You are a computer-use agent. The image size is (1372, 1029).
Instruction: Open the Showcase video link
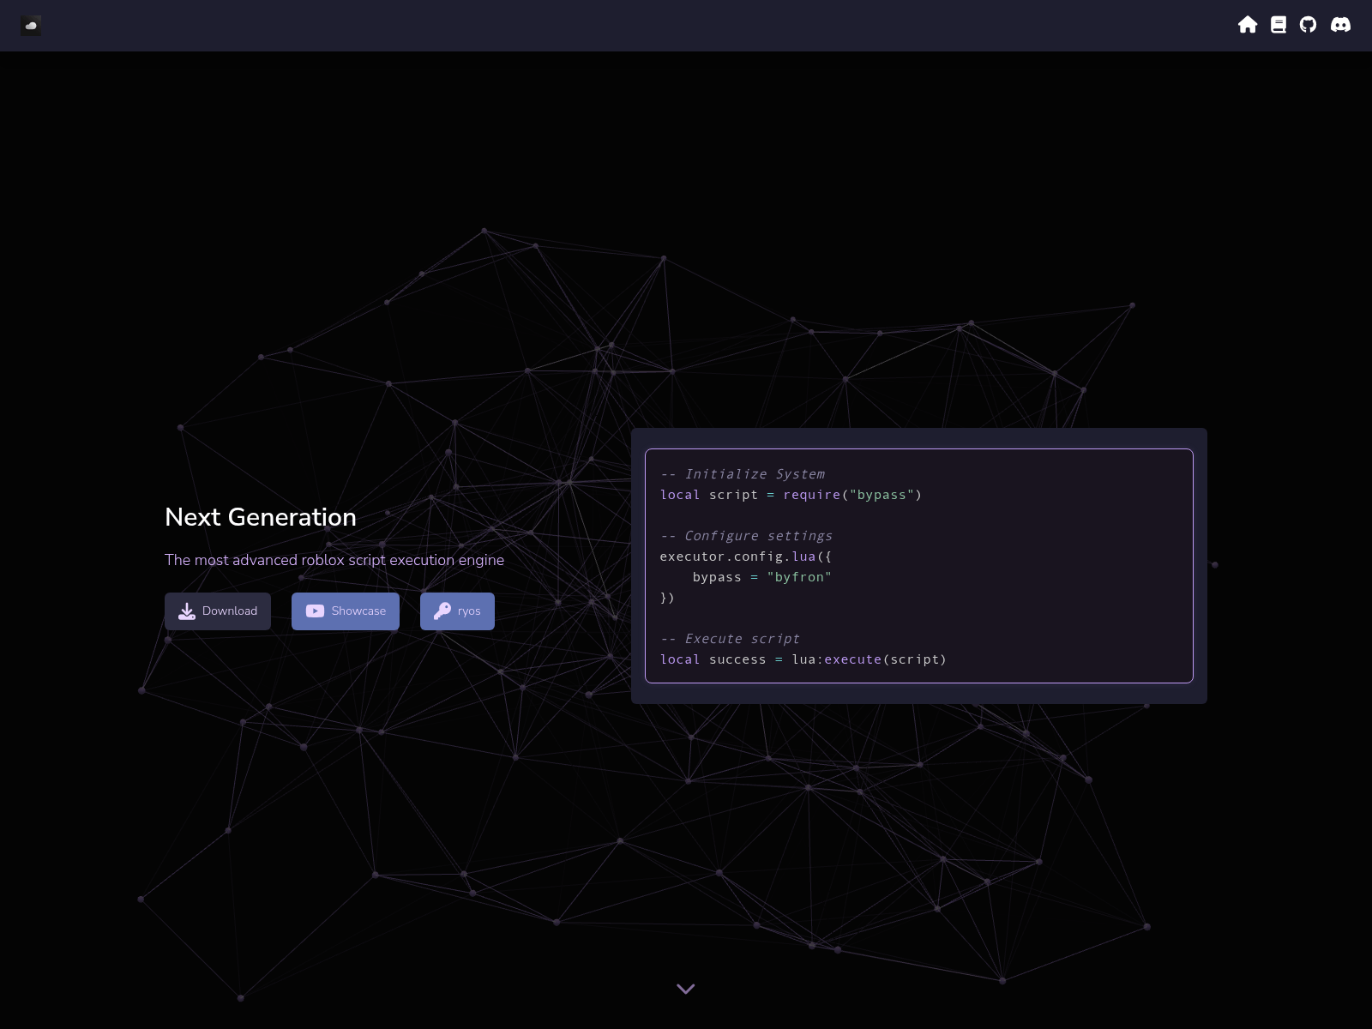pos(345,611)
